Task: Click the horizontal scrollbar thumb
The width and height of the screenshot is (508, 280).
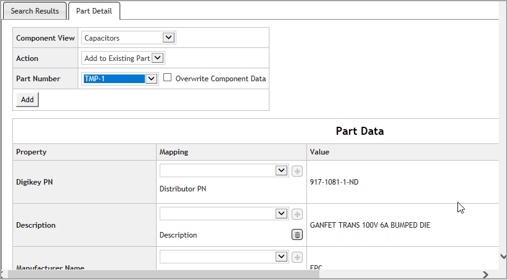Action: [x=163, y=274]
